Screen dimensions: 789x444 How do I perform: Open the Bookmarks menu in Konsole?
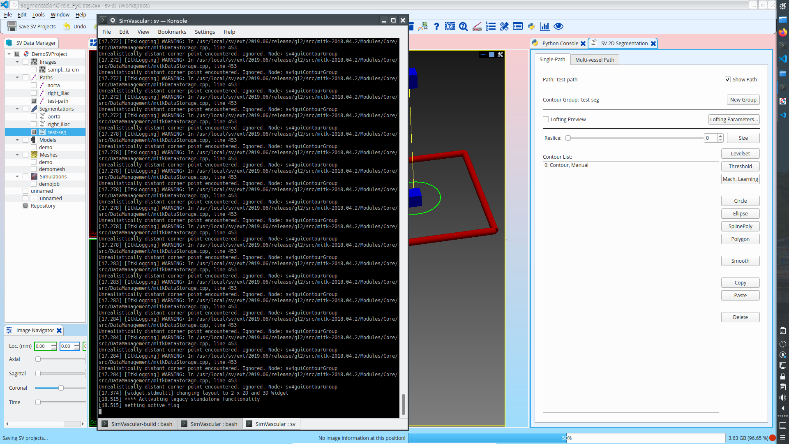click(172, 32)
